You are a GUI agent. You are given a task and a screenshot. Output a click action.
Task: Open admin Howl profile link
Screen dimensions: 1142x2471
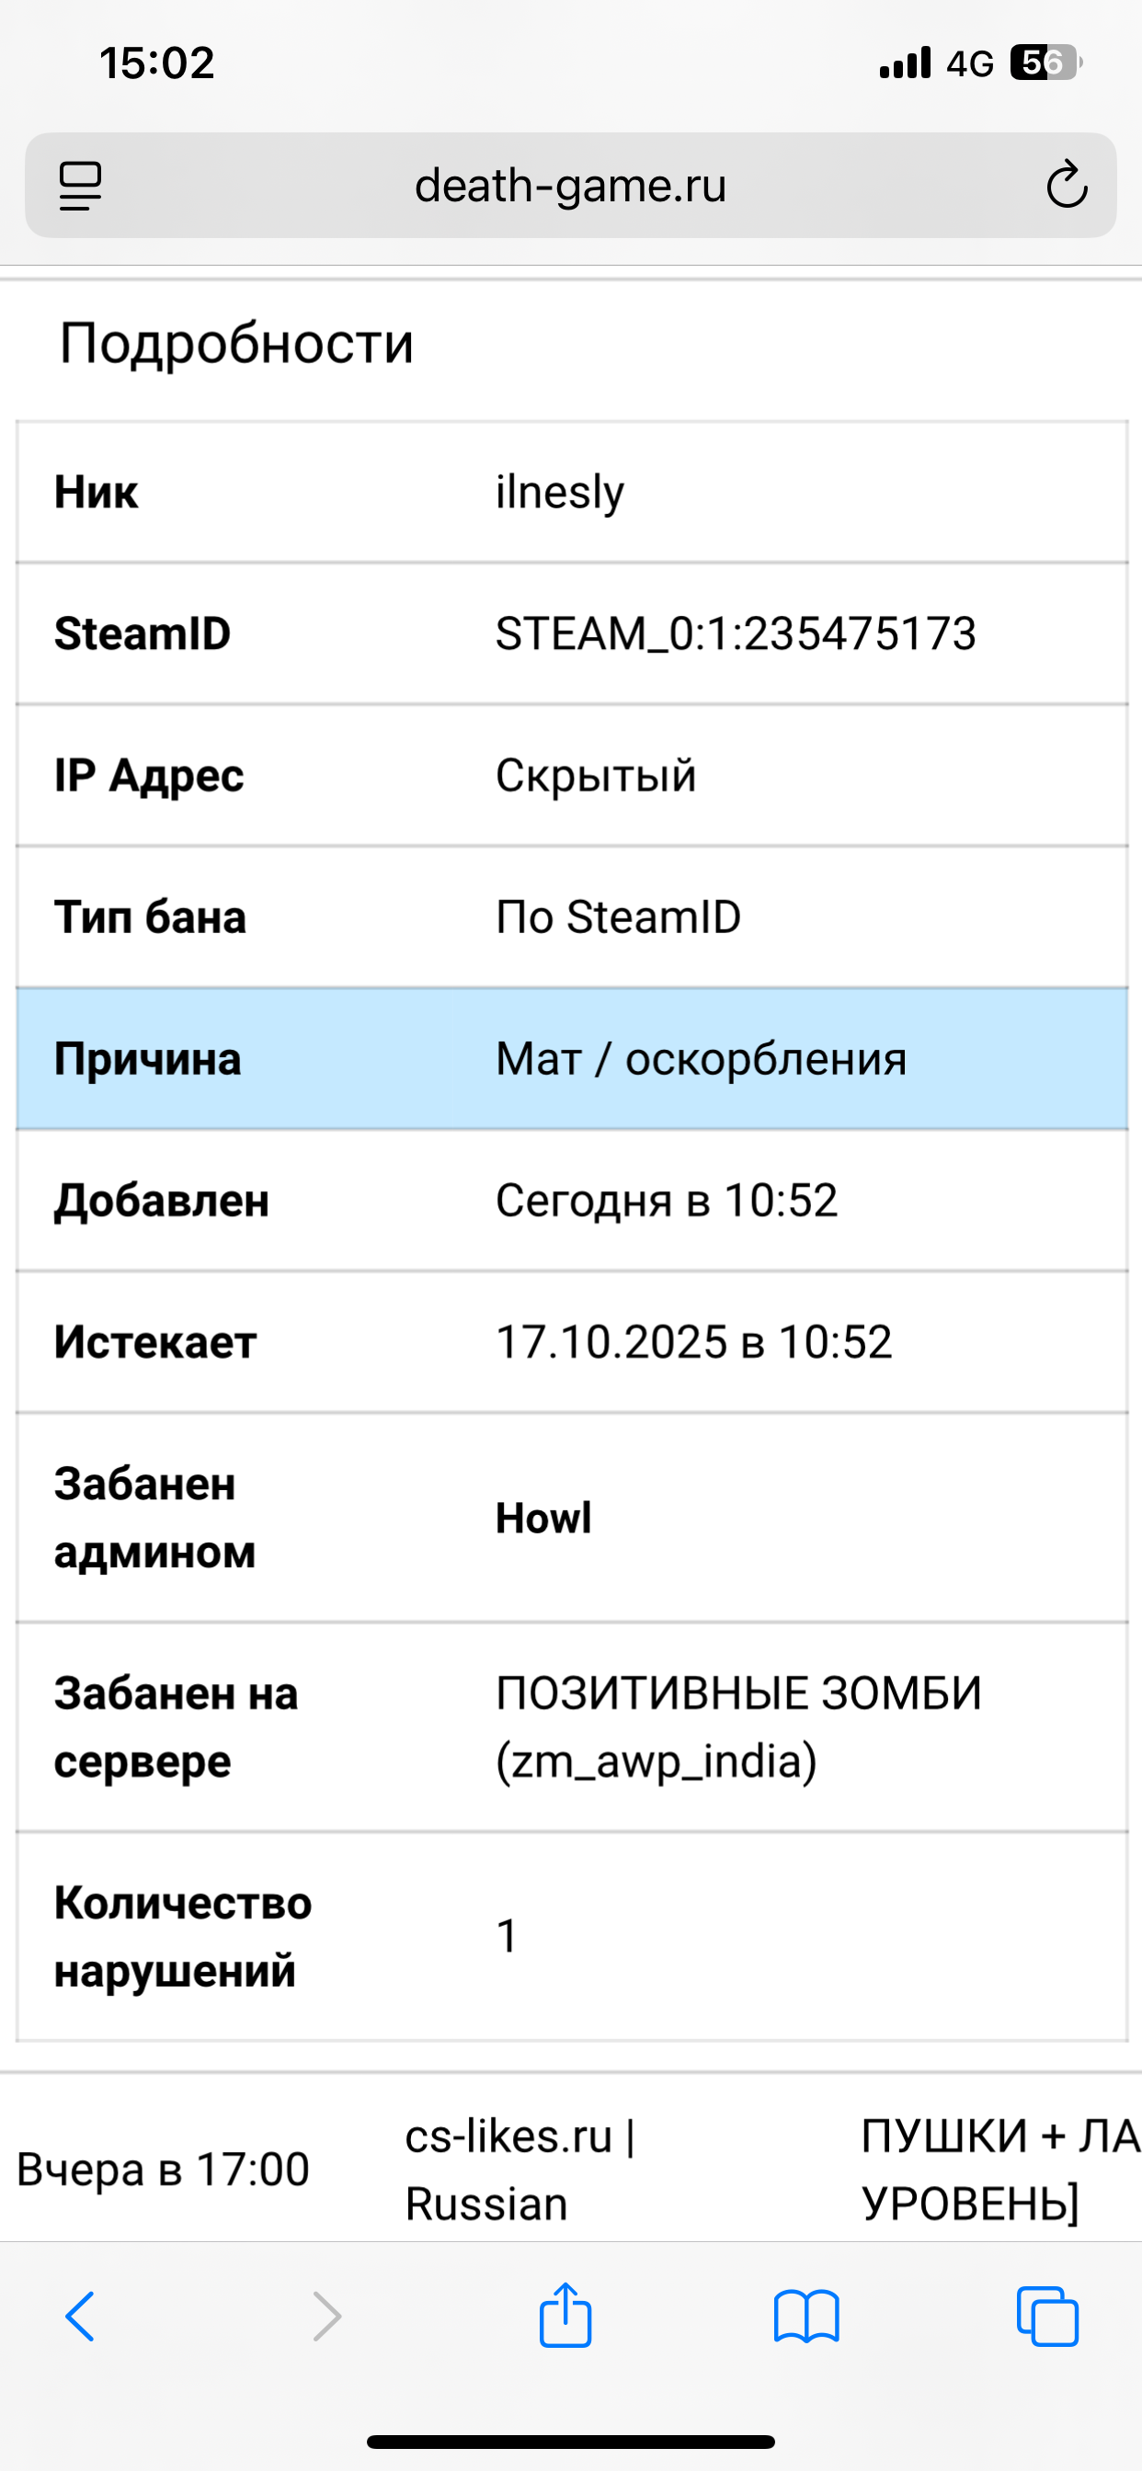[543, 1519]
